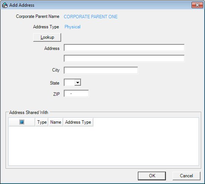Viewport: 205px width, 184px height.
Task: Open the State dropdown arrow
Action: pyautogui.click(x=78, y=83)
